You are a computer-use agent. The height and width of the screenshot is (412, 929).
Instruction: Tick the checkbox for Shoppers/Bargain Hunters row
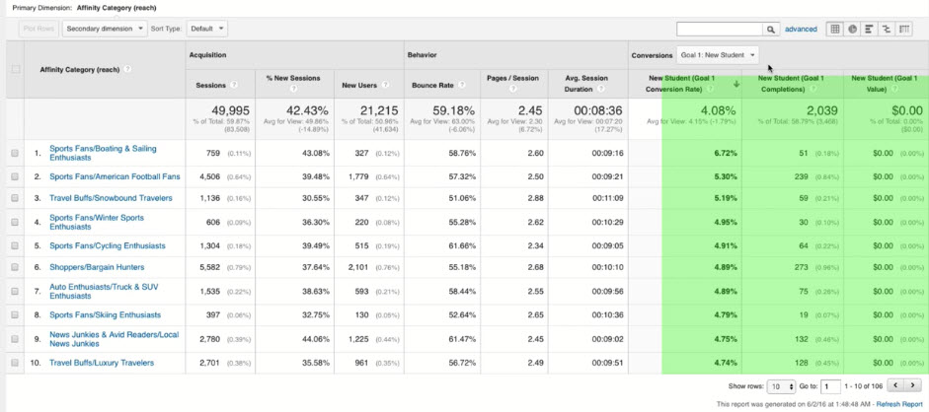15,267
